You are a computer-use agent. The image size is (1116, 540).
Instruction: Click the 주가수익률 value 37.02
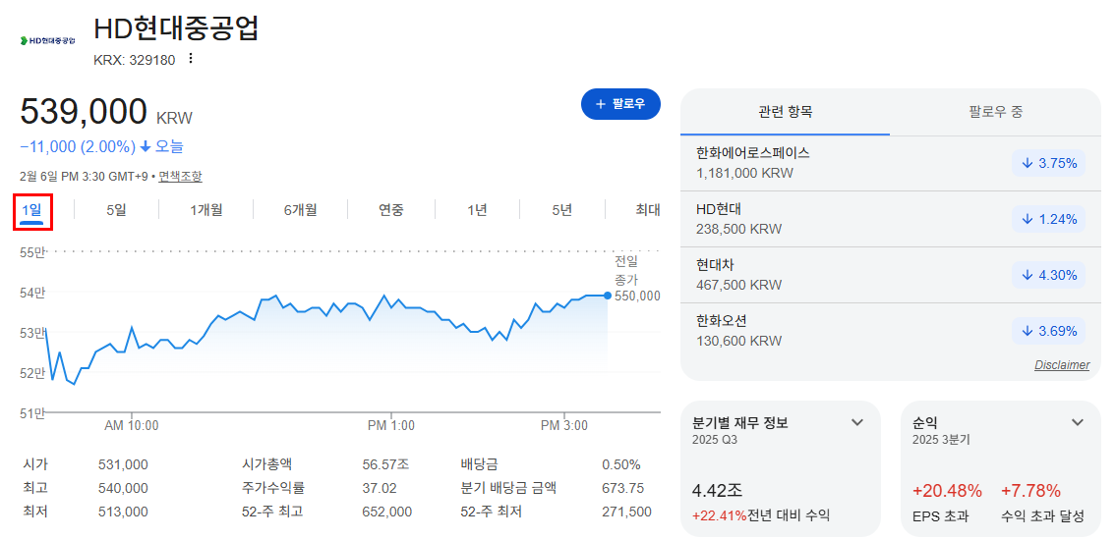[x=380, y=488]
